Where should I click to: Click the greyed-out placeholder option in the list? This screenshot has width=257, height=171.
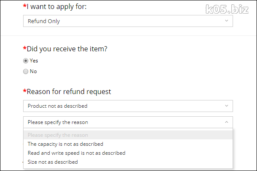(58, 135)
